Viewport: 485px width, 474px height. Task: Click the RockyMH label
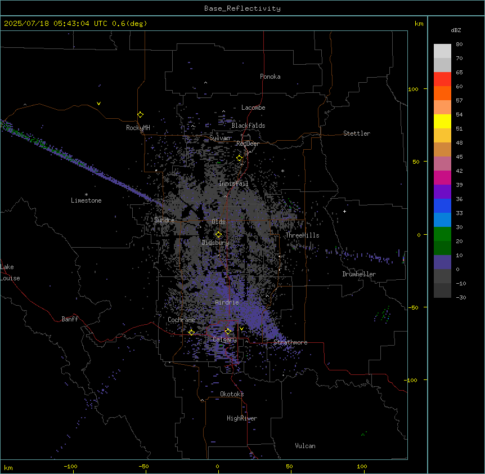[138, 128]
